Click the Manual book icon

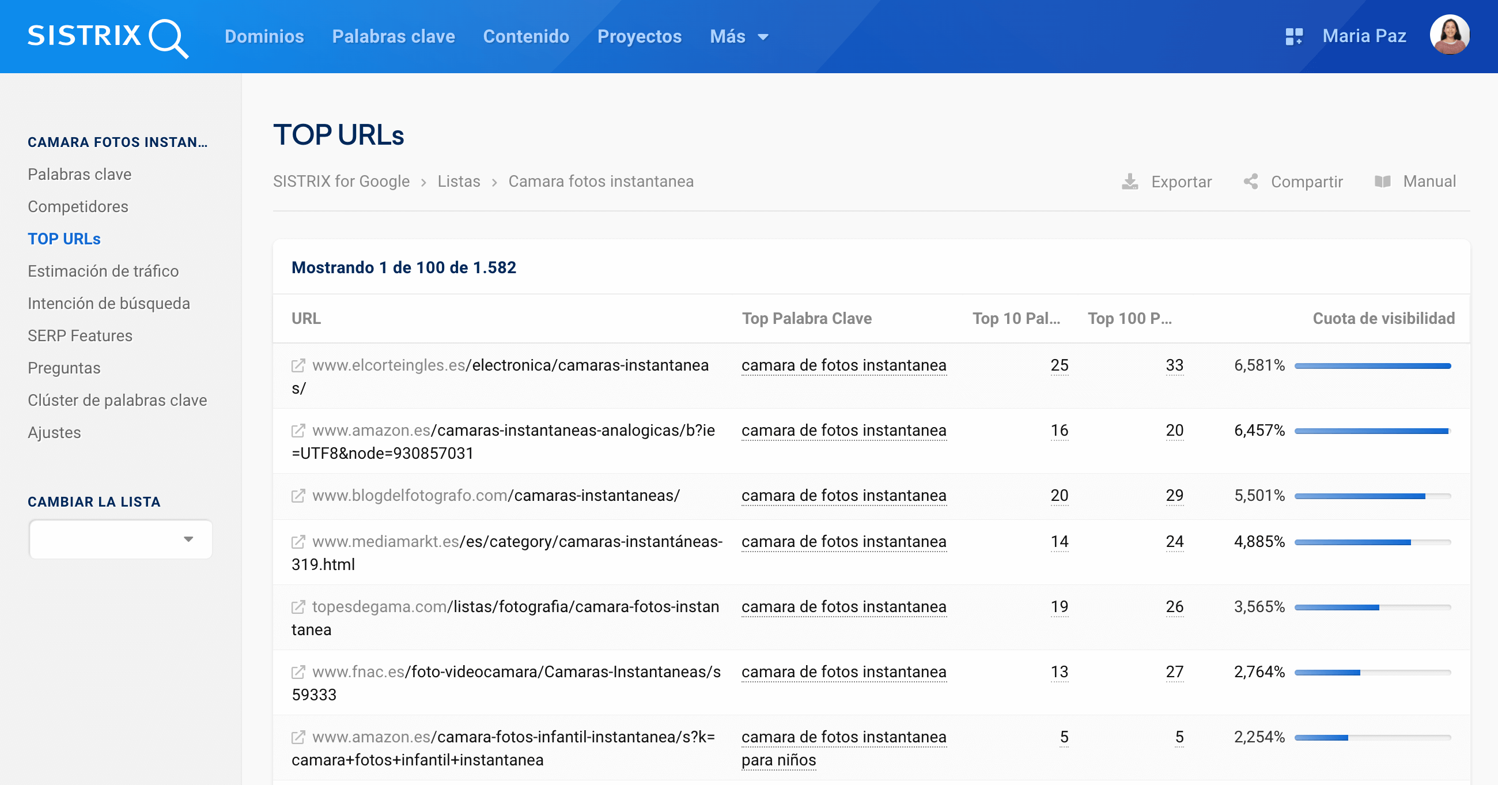[x=1382, y=182]
